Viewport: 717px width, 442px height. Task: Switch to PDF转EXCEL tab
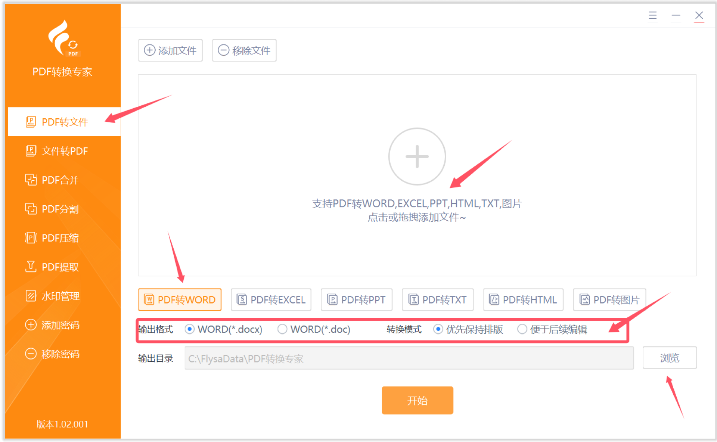pos(271,300)
